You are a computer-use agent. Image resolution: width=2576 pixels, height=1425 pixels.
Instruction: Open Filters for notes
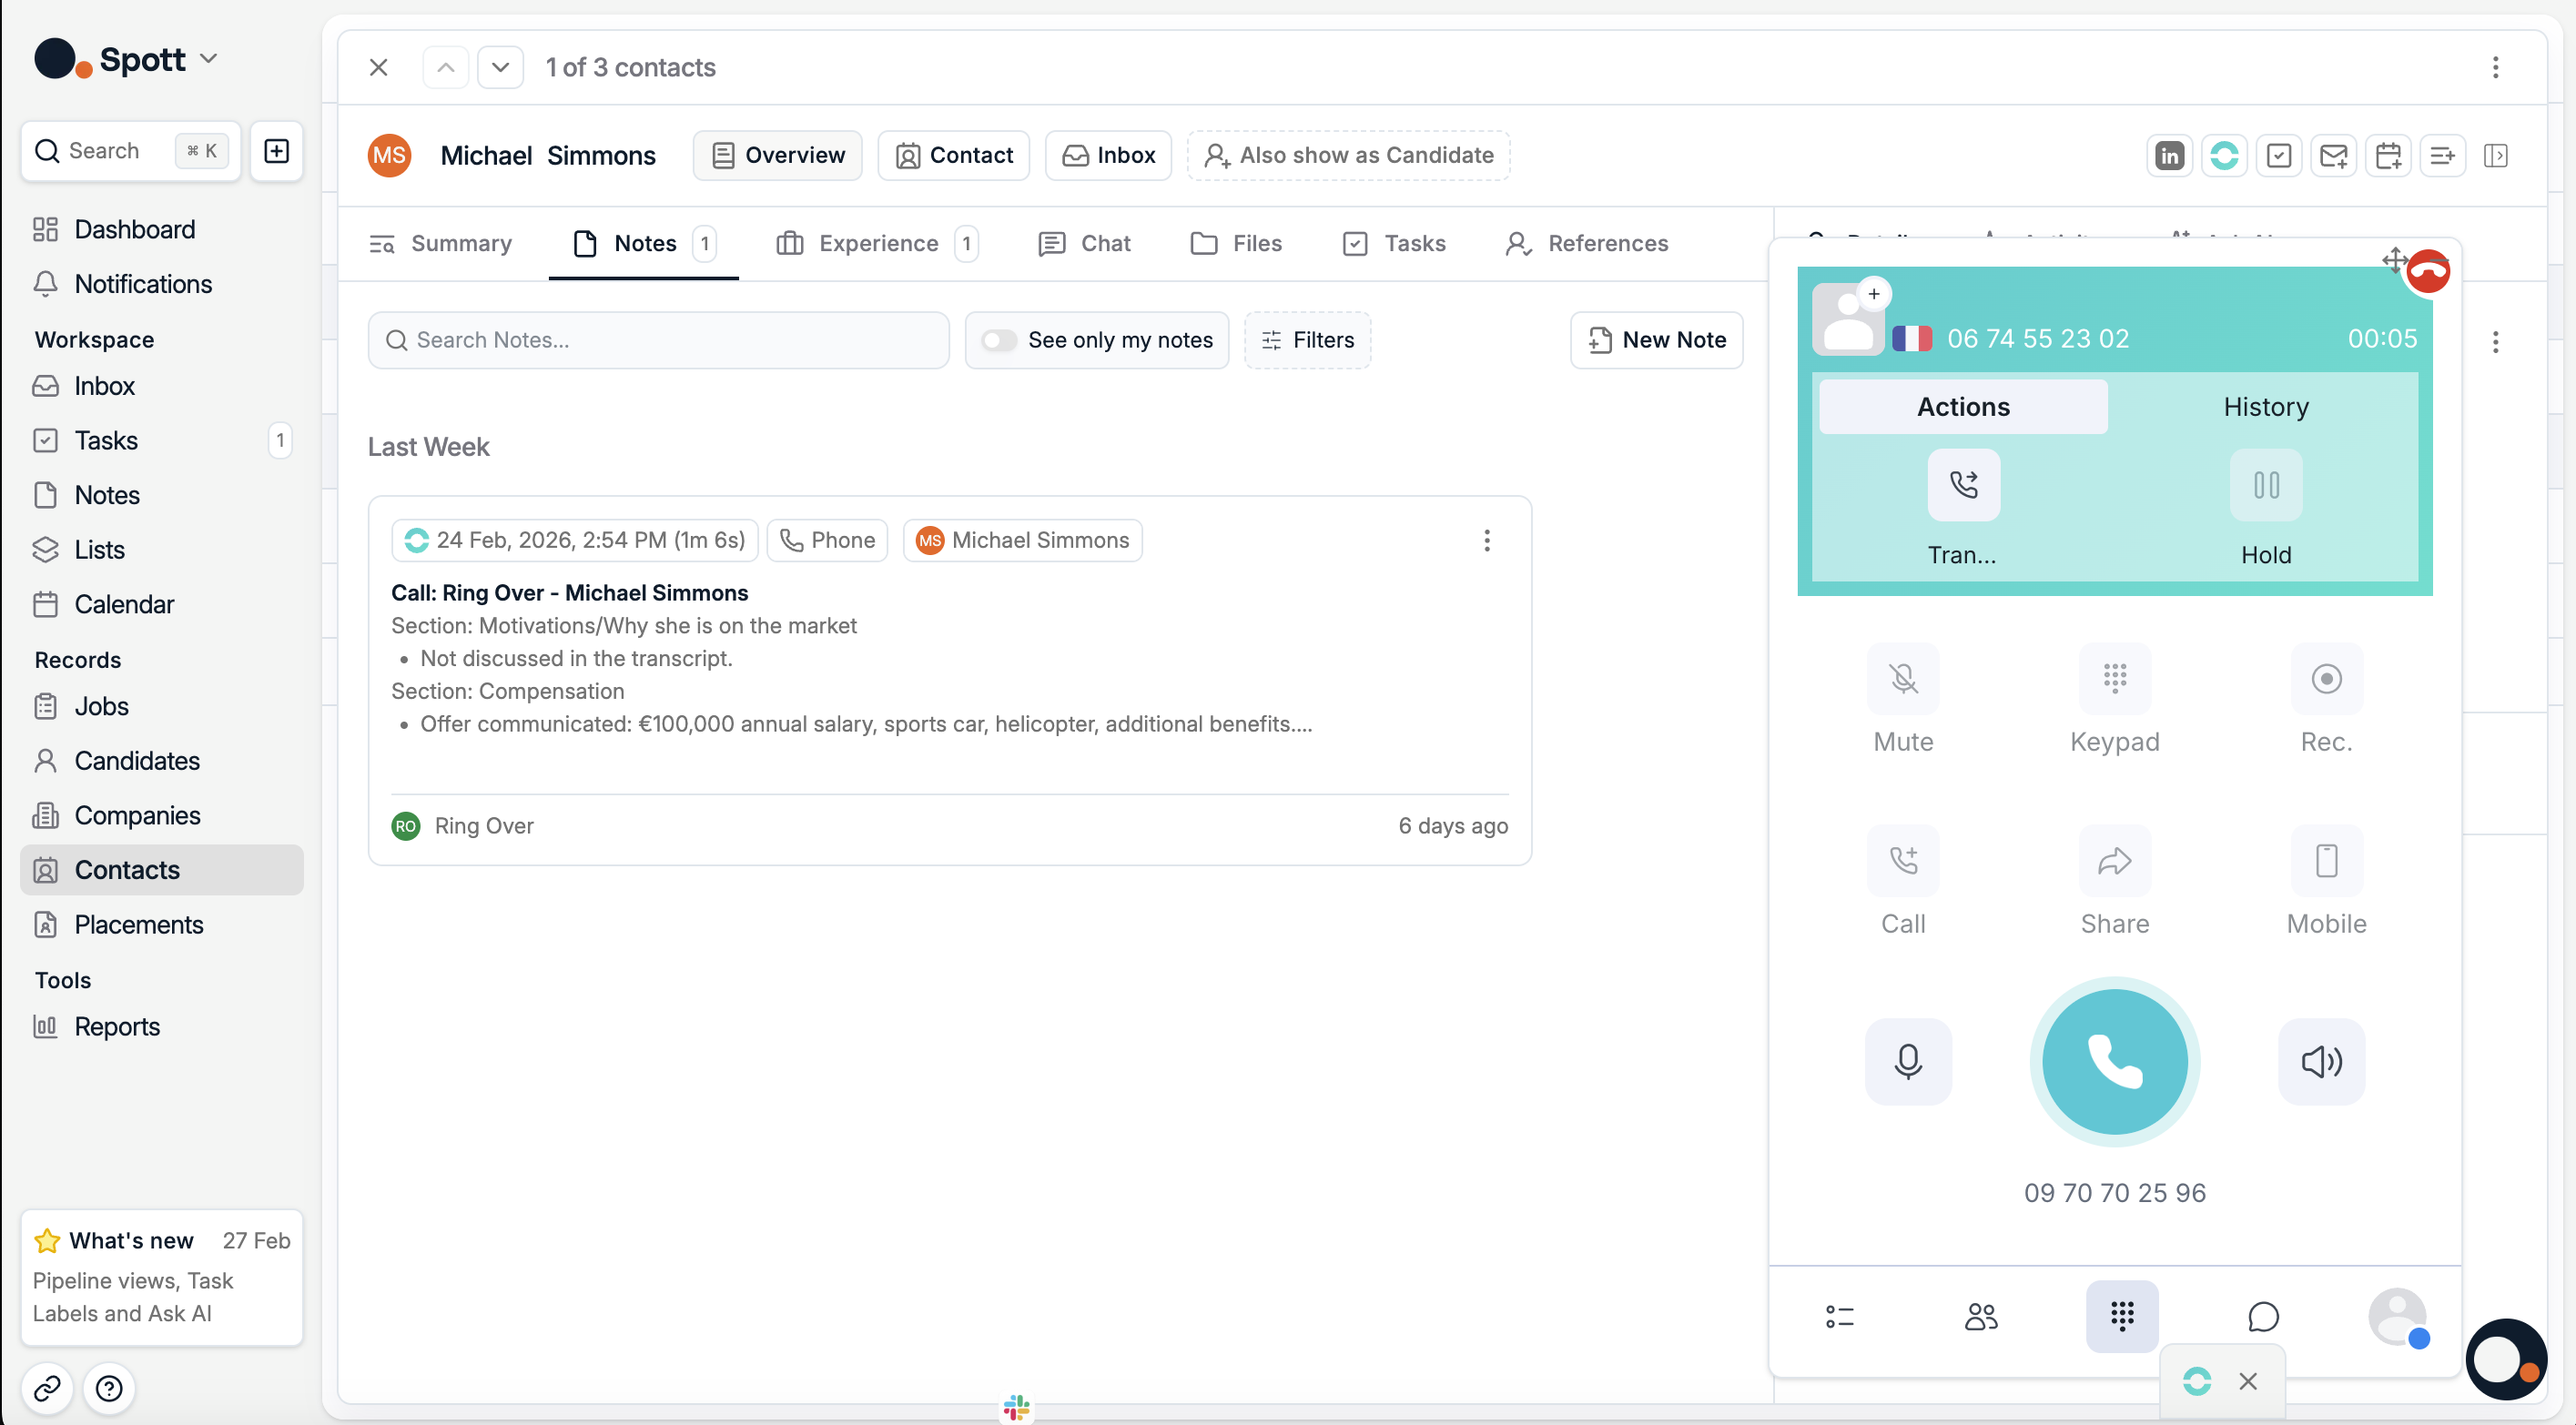pyautogui.click(x=1306, y=340)
